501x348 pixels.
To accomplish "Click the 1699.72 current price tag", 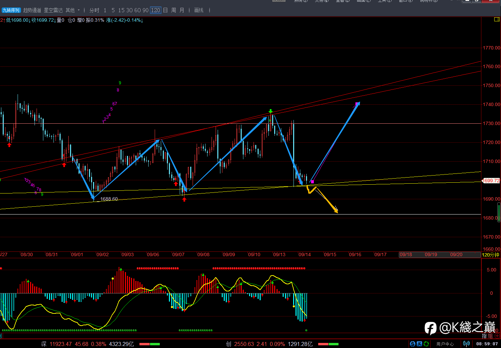I will [x=491, y=181].
